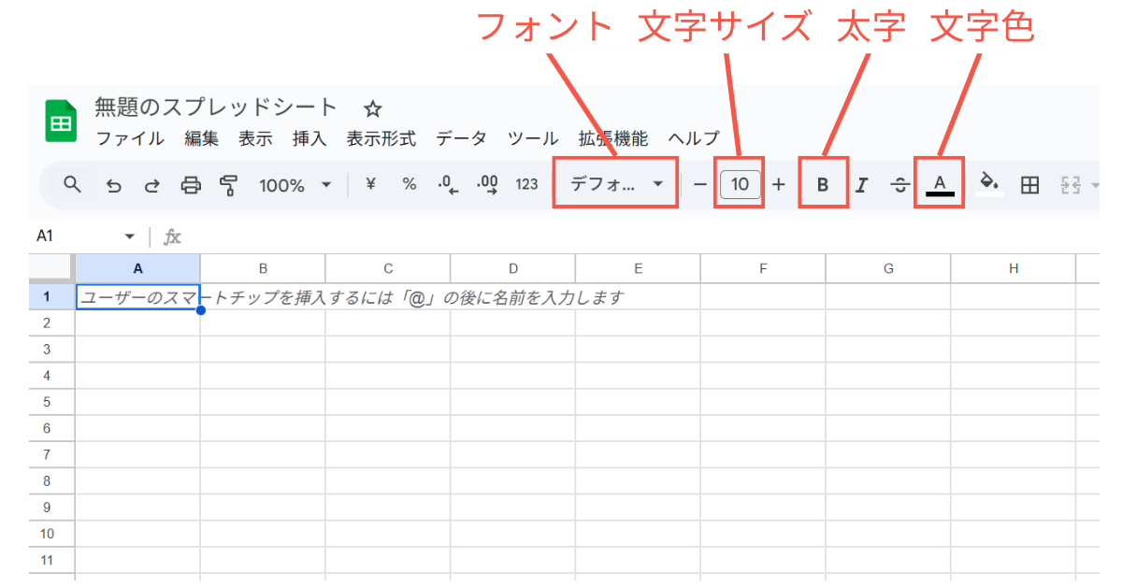Select the paint format roller icon

tap(228, 185)
